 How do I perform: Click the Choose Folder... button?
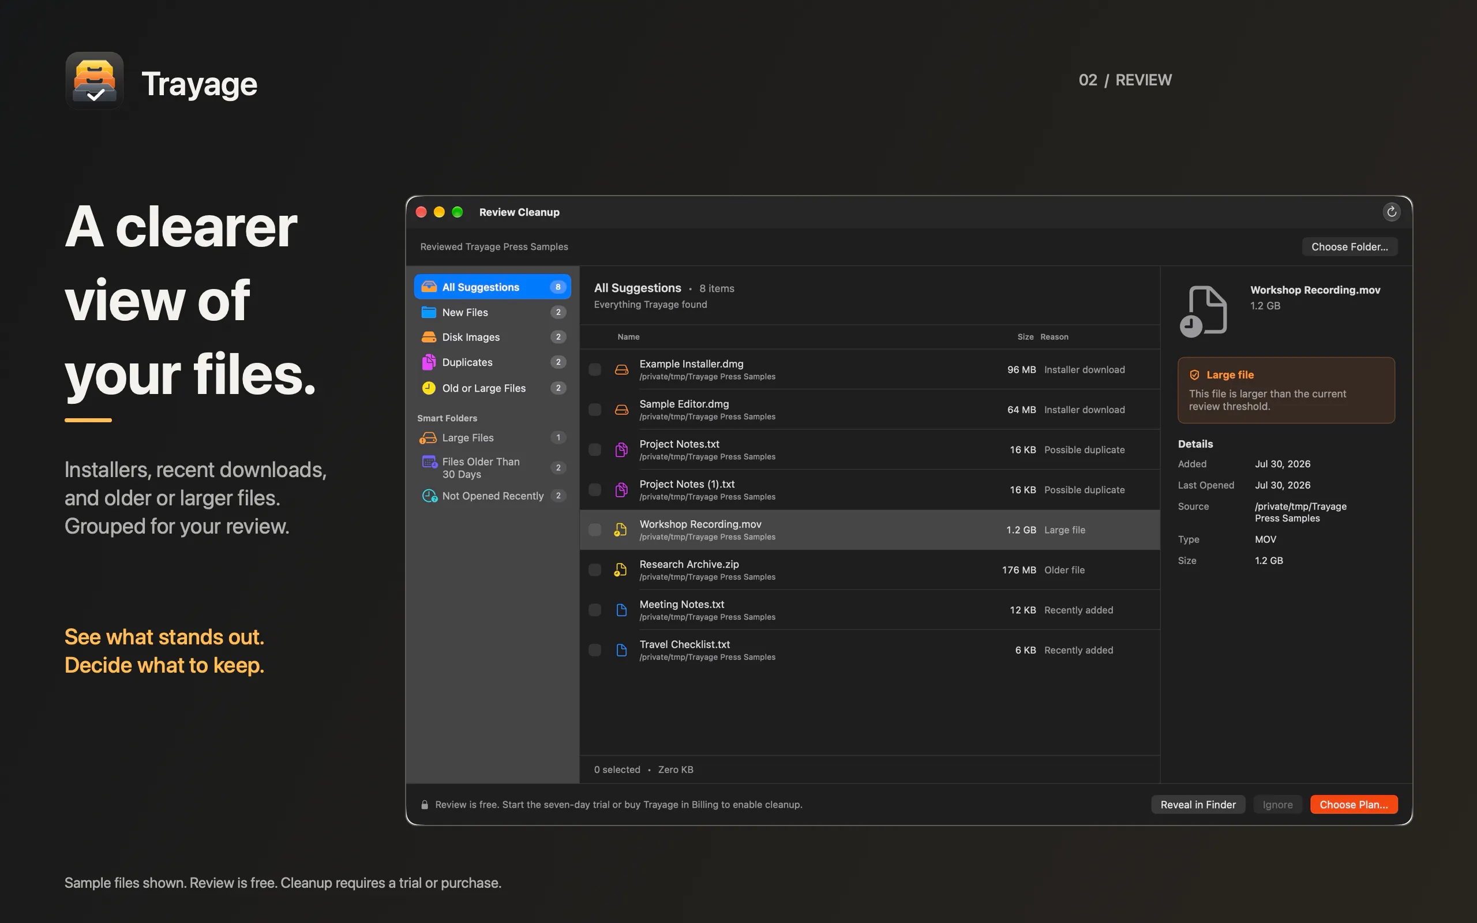tap(1349, 247)
